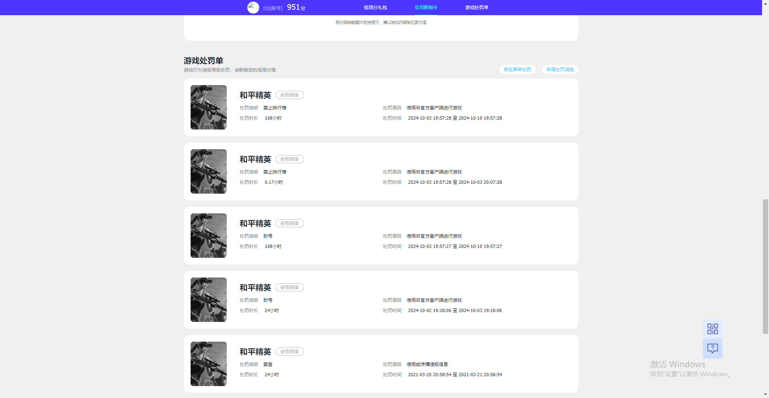Click the 951分 credit score
This screenshot has height=398, width=769.
(296, 7)
